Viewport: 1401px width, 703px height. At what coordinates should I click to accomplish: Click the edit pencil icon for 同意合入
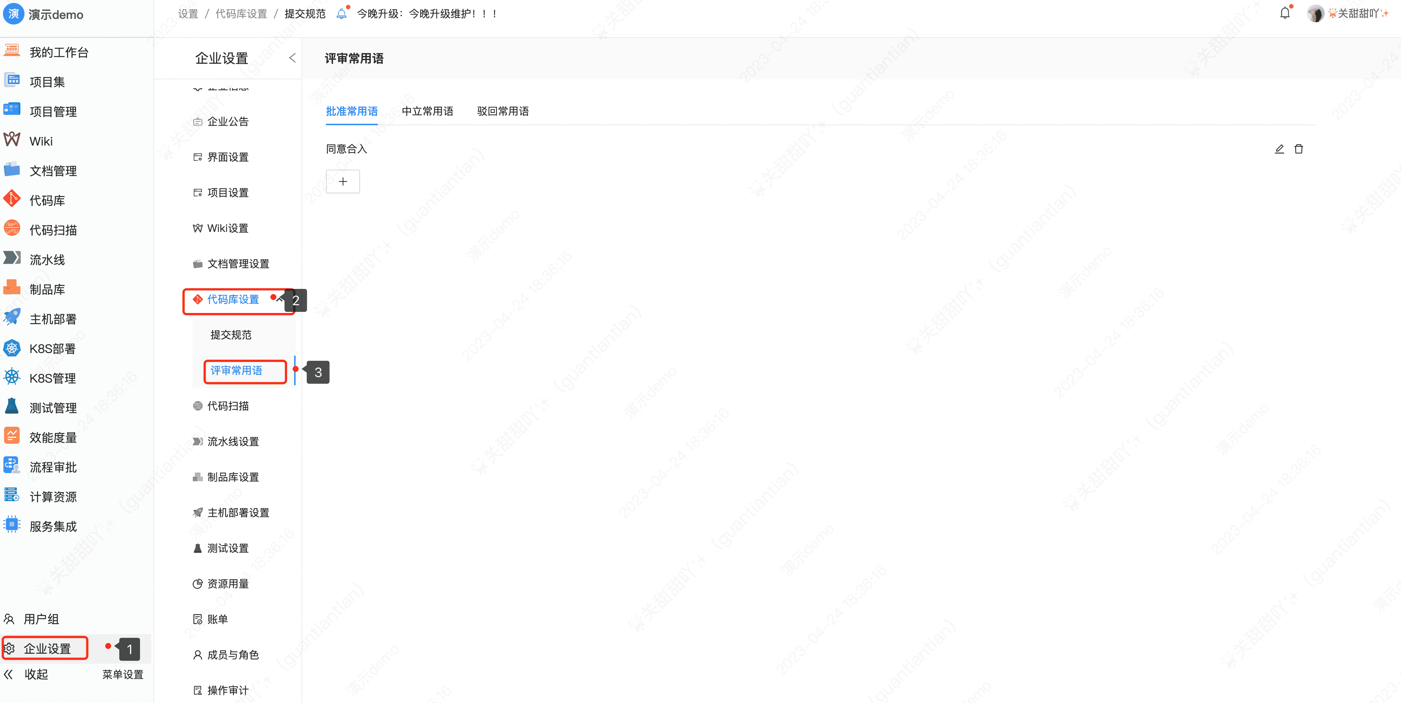(x=1279, y=149)
